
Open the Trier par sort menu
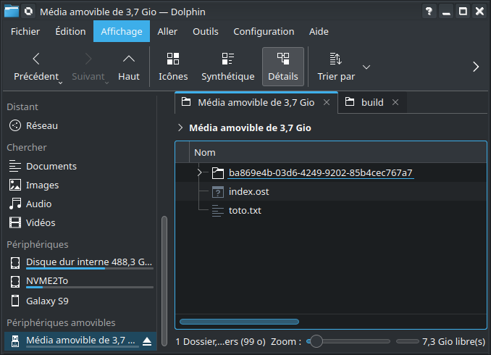click(x=336, y=67)
